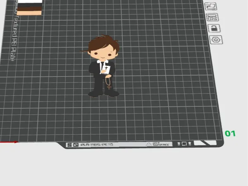The image size is (248, 186).
Task: Click the PLA/ABS/PETG plate label
Action: (x=97, y=145)
